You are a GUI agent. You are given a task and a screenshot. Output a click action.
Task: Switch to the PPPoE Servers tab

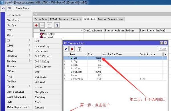[59, 20]
